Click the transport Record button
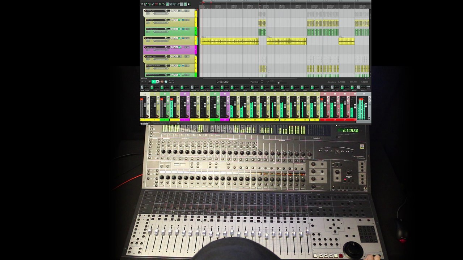This screenshot has width=463, height=260. point(162,82)
